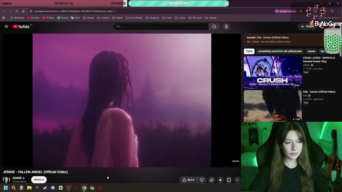Start voice search with the microphone

[226, 26]
